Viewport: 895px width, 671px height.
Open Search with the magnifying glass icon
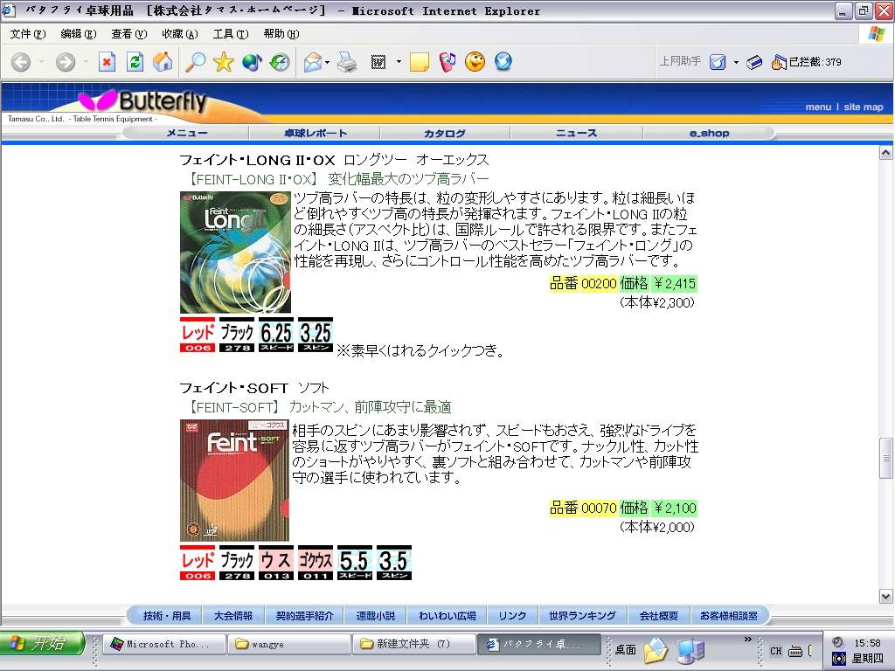point(195,62)
